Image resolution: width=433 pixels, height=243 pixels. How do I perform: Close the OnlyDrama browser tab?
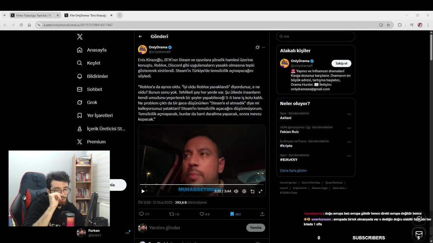pos(111,16)
